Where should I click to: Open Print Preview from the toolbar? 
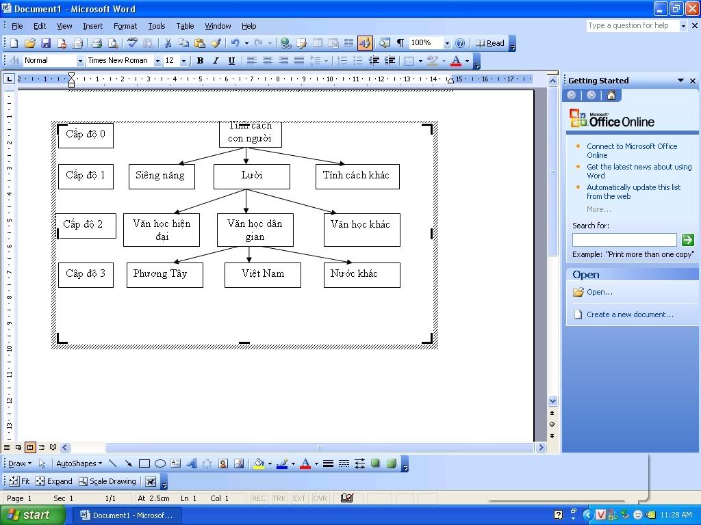click(112, 43)
